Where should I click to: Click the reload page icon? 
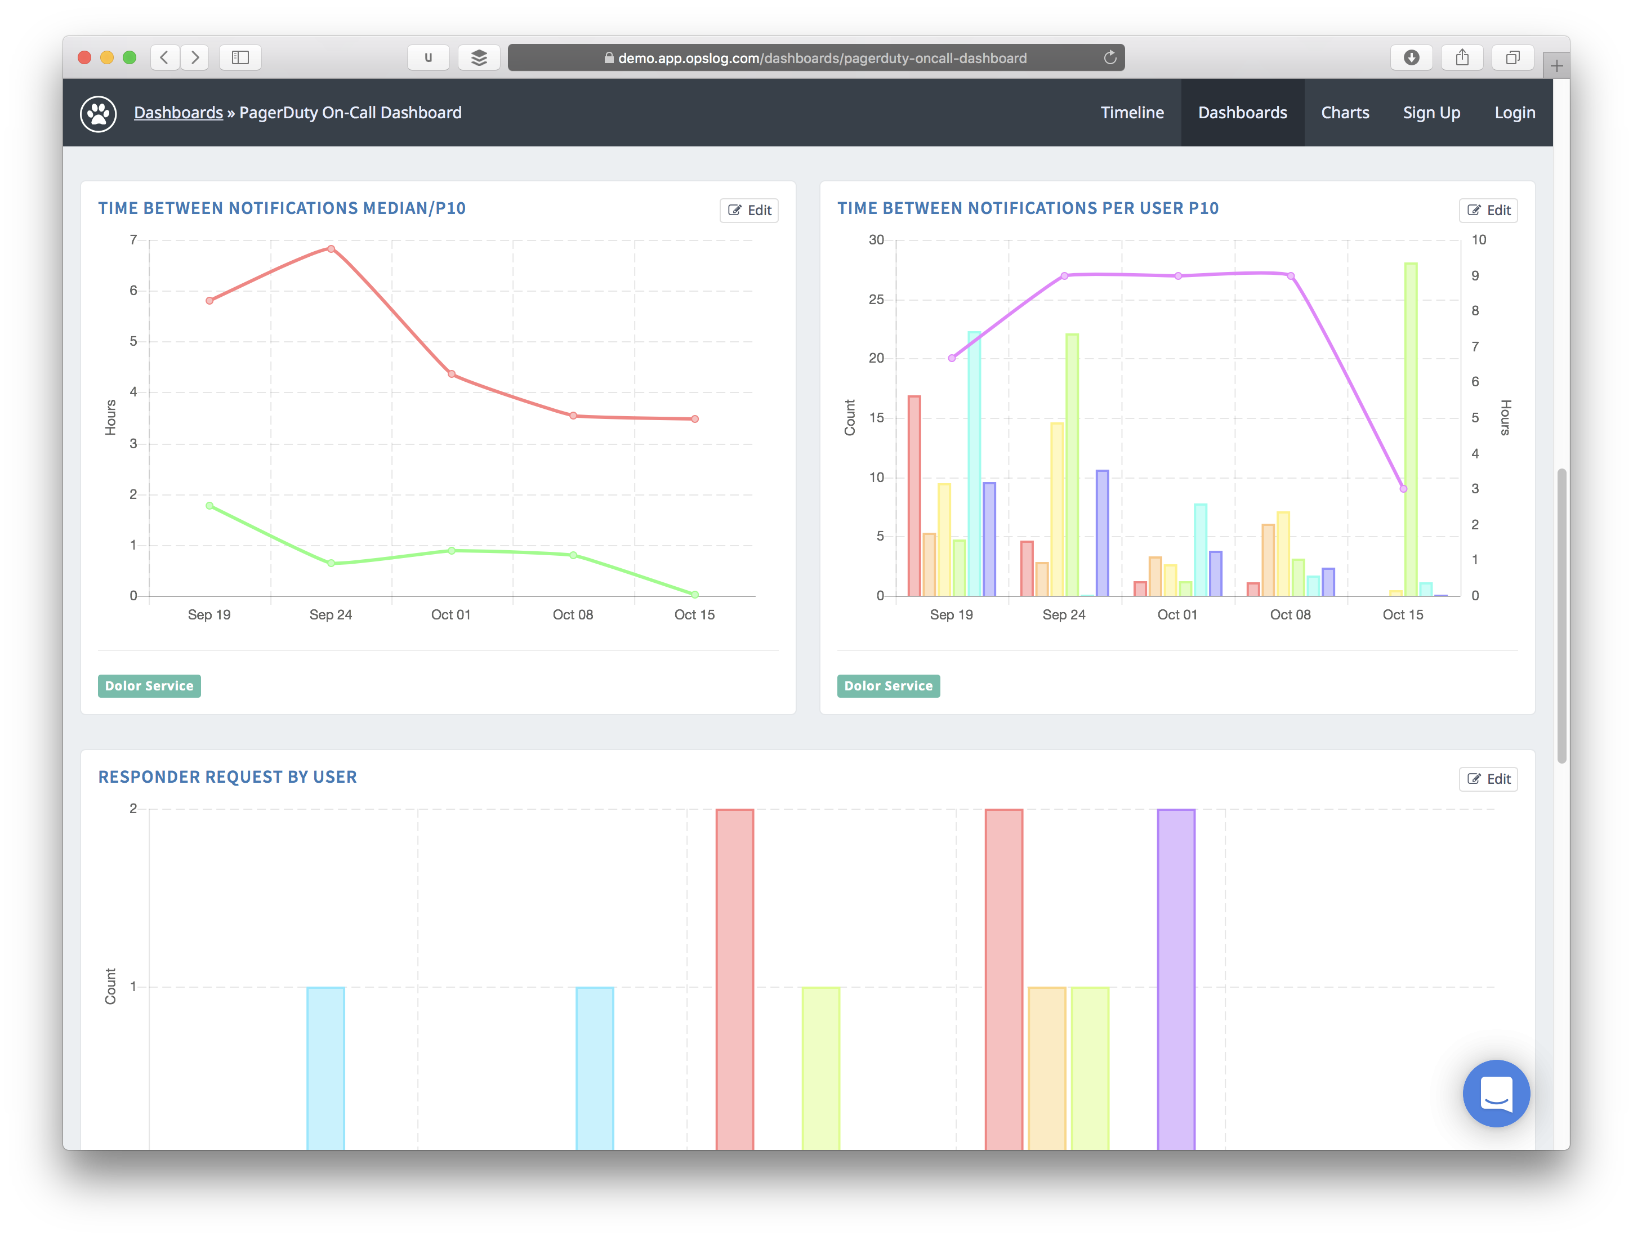click(x=1109, y=57)
